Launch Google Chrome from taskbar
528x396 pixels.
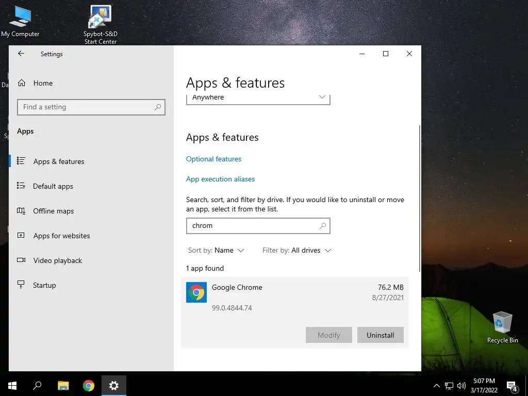pos(89,386)
